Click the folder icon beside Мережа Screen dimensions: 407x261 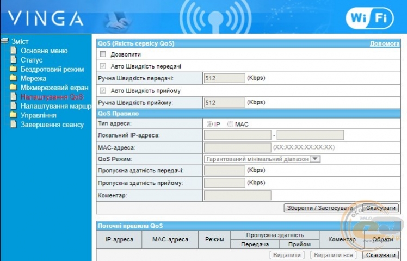[14, 78]
